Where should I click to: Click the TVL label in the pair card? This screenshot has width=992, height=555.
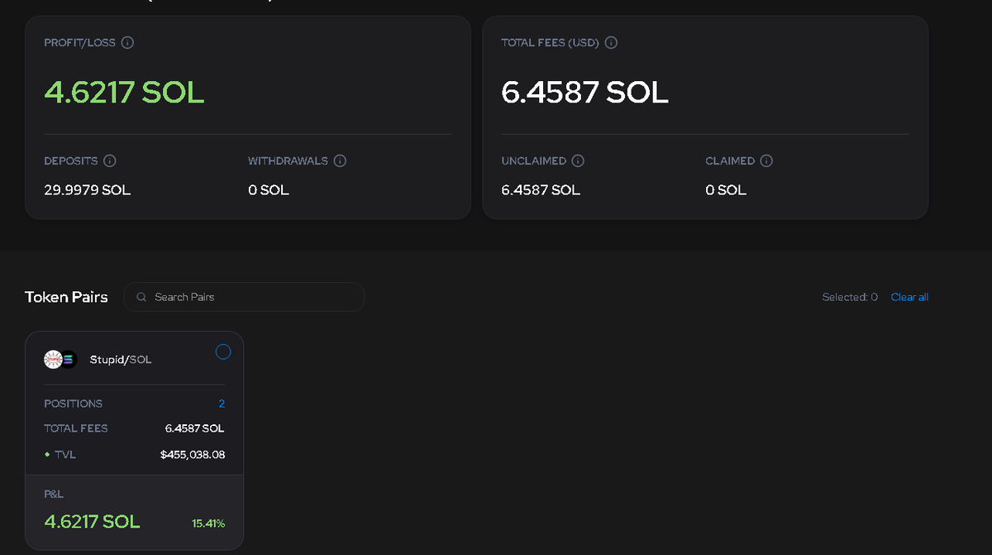click(x=65, y=454)
